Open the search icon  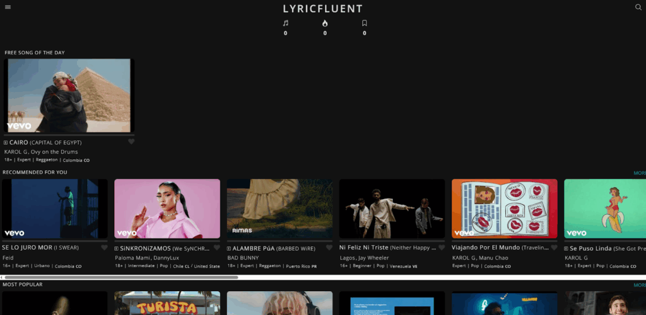(x=638, y=7)
